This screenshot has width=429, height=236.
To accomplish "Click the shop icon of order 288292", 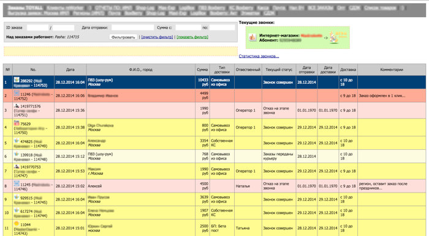I will pos(17,79).
